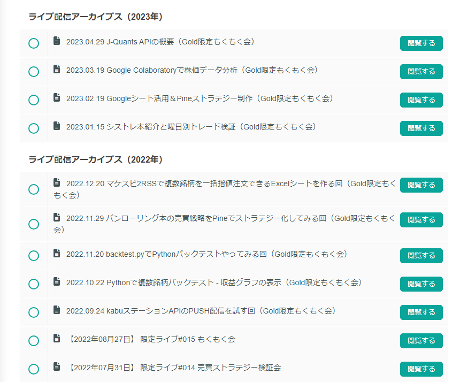This screenshot has width=460, height=382.
Task: Click document icon for 2023.04.29 J-Quants API lesson
Action: point(57,41)
